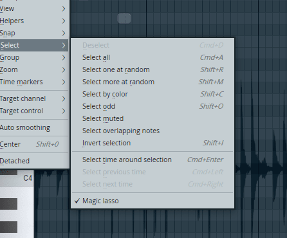
Task: Toggle Auto smoothing in the menu
Action: [34, 127]
